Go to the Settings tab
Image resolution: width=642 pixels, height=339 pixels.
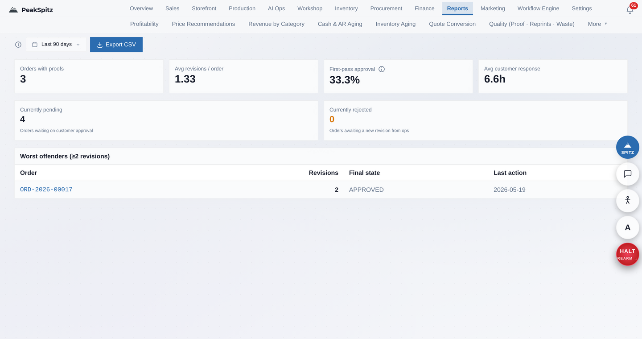(x=582, y=8)
